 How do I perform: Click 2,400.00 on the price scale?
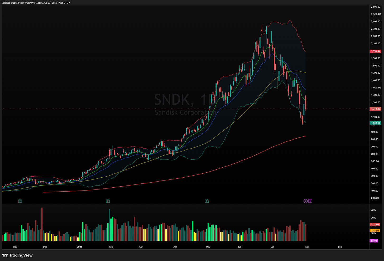coord(376,22)
